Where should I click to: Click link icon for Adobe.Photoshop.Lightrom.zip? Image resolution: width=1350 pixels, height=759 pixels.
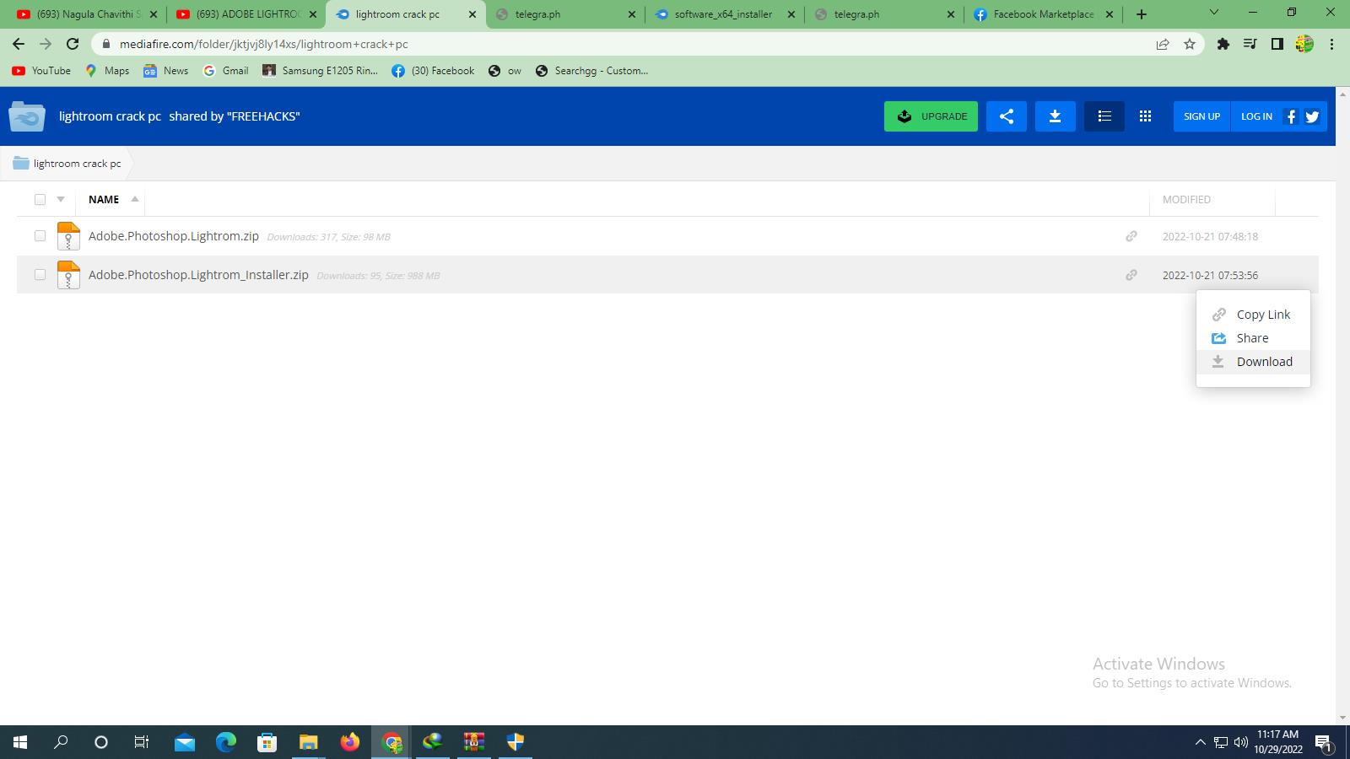[1131, 236]
